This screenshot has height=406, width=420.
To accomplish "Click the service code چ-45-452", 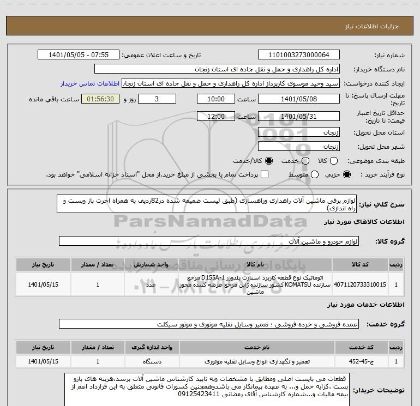I will point(361,361).
